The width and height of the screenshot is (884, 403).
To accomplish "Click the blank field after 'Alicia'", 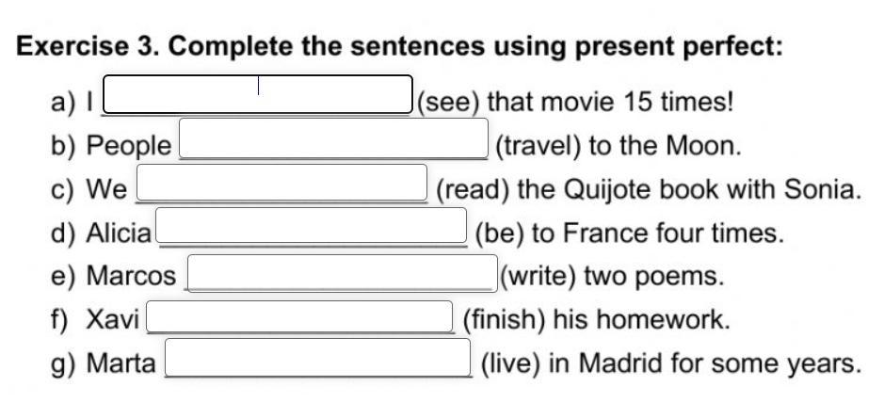I will point(312,225).
